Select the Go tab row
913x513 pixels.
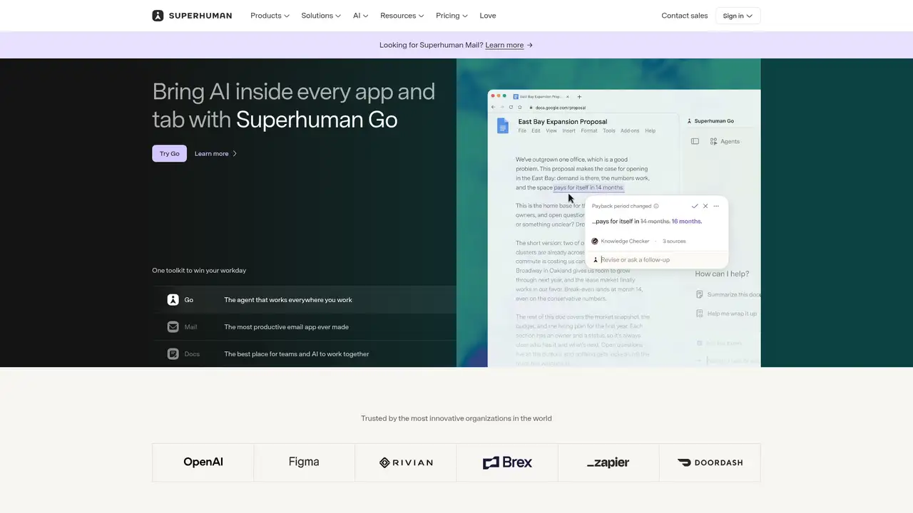click(304, 300)
